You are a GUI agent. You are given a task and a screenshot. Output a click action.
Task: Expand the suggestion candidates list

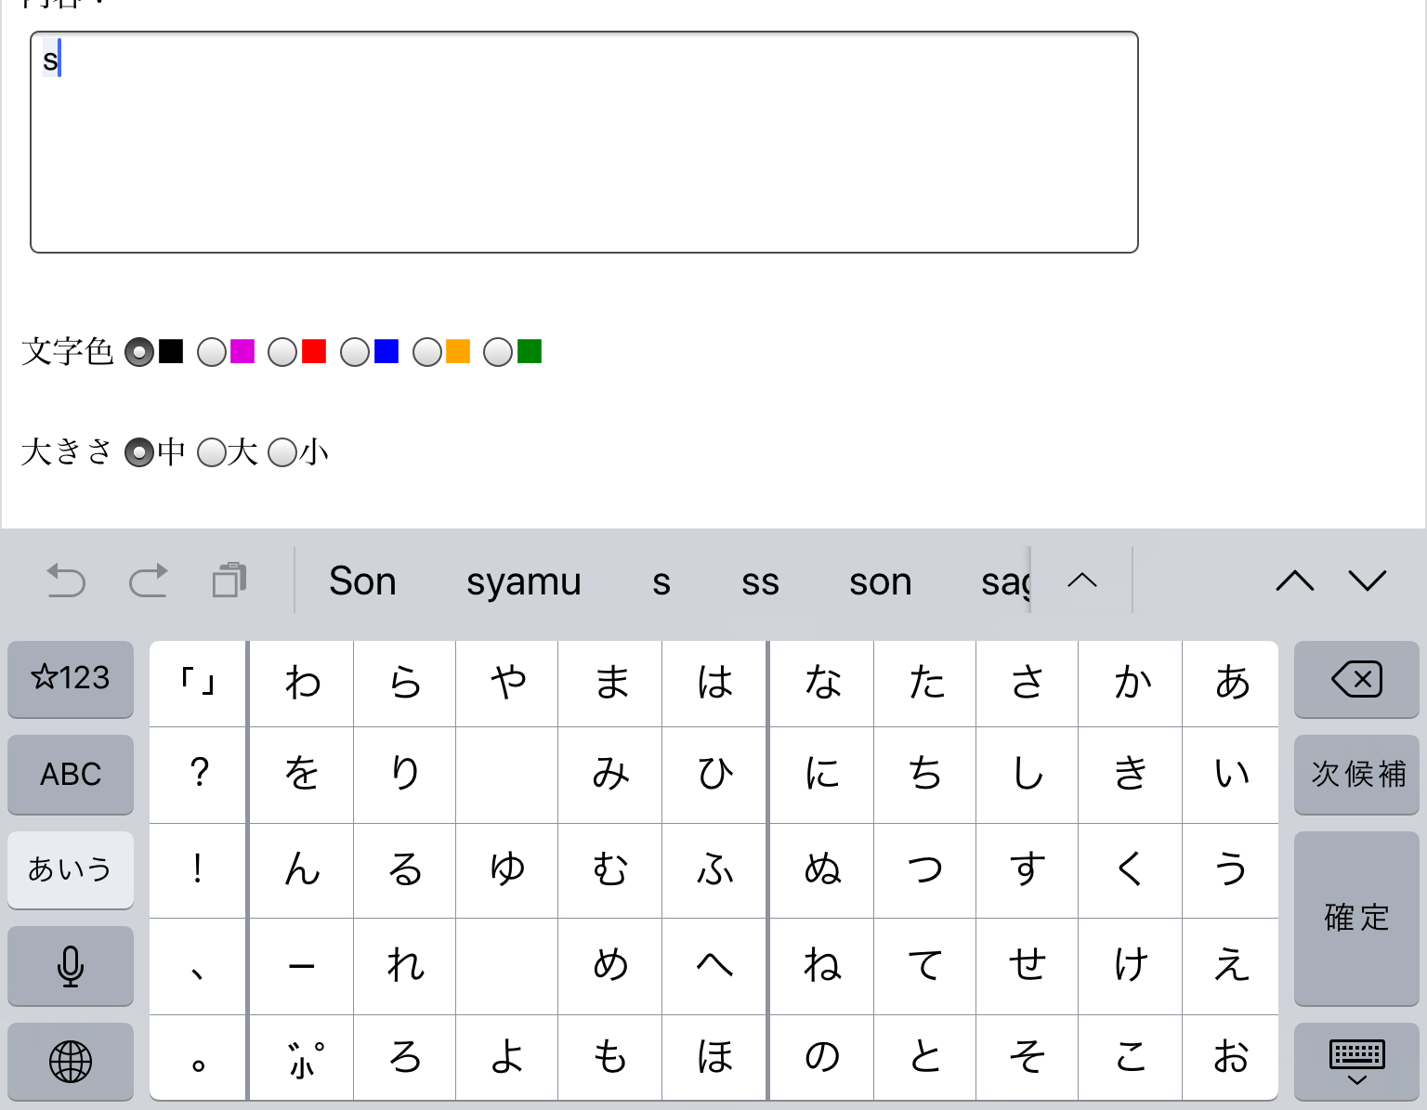pyautogui.click(x=1082, y=581)
